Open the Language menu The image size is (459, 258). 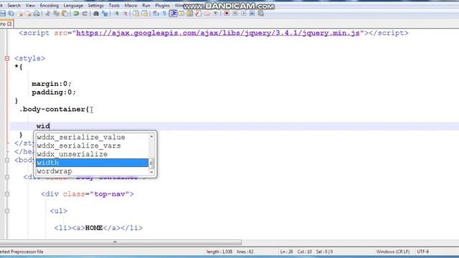[73, 6]
